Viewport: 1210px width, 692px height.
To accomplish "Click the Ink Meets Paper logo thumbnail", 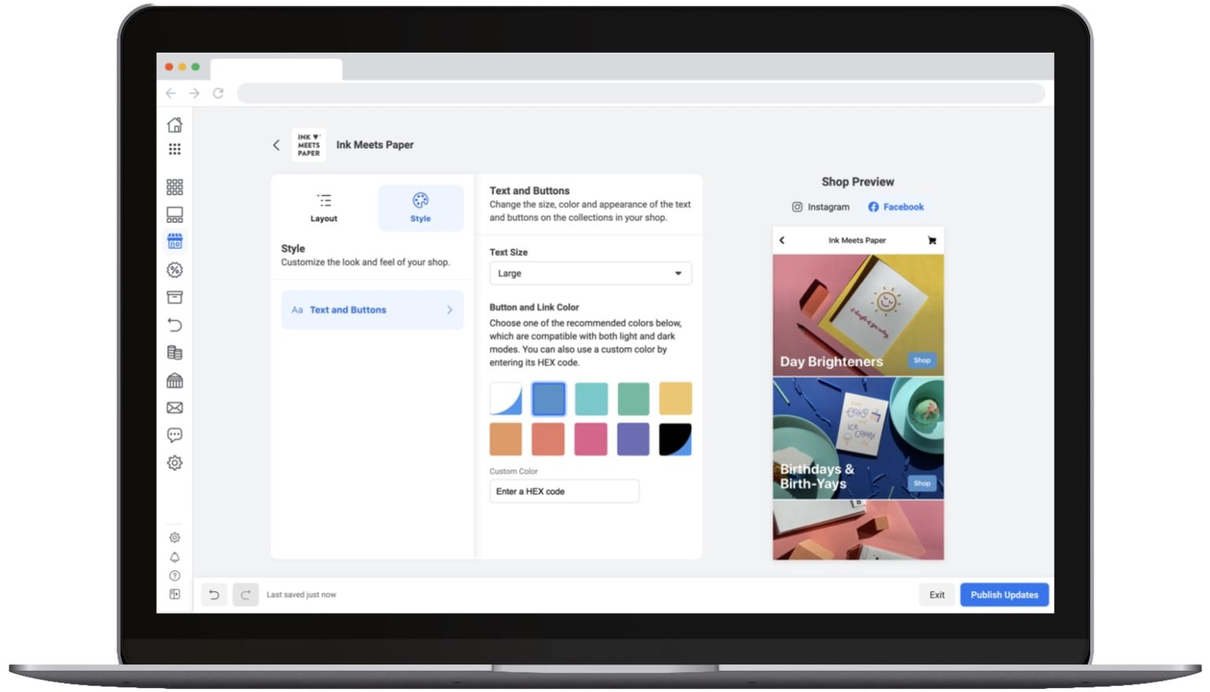I will click(x=309, y=145).
